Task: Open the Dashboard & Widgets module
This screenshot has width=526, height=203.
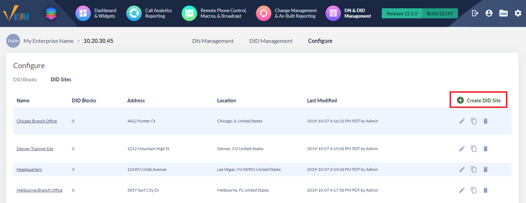Action: 96,13
